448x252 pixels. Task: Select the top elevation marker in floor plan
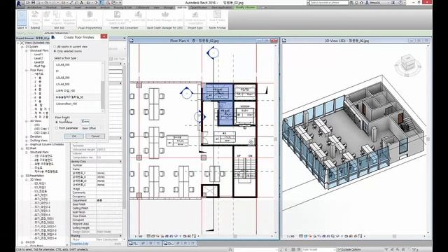tap(213, 53)
